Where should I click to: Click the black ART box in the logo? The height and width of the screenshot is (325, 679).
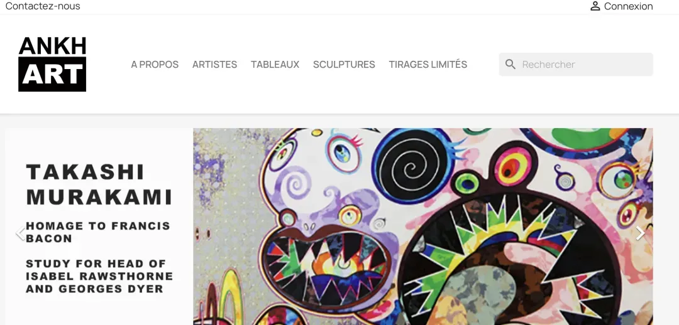[x=52, y=74]
